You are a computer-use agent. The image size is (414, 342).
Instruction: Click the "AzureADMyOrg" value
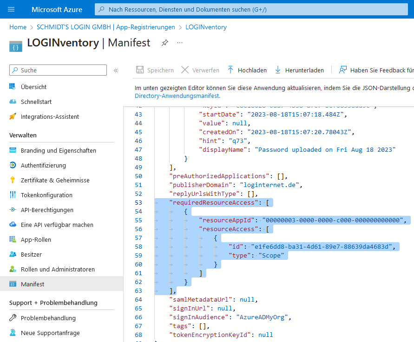pyautogui.click(x=262, y=317)
